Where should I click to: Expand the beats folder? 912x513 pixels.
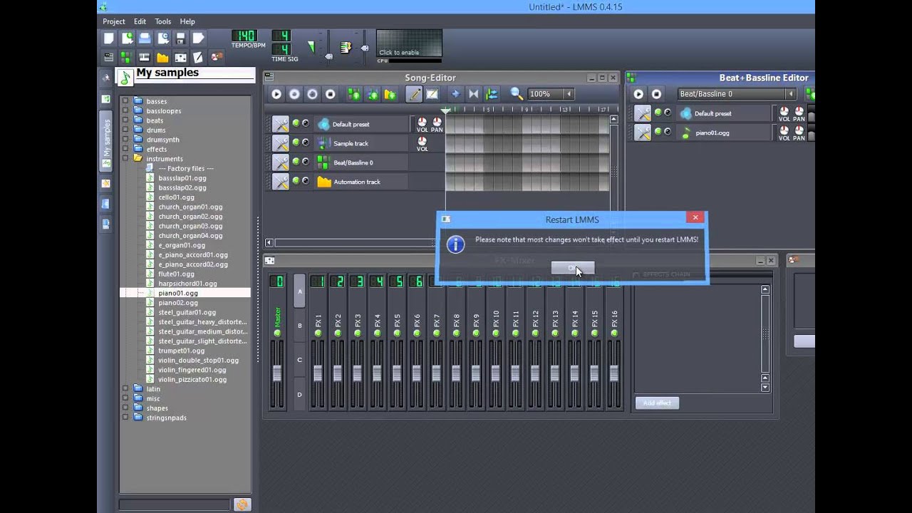point(125,120)
